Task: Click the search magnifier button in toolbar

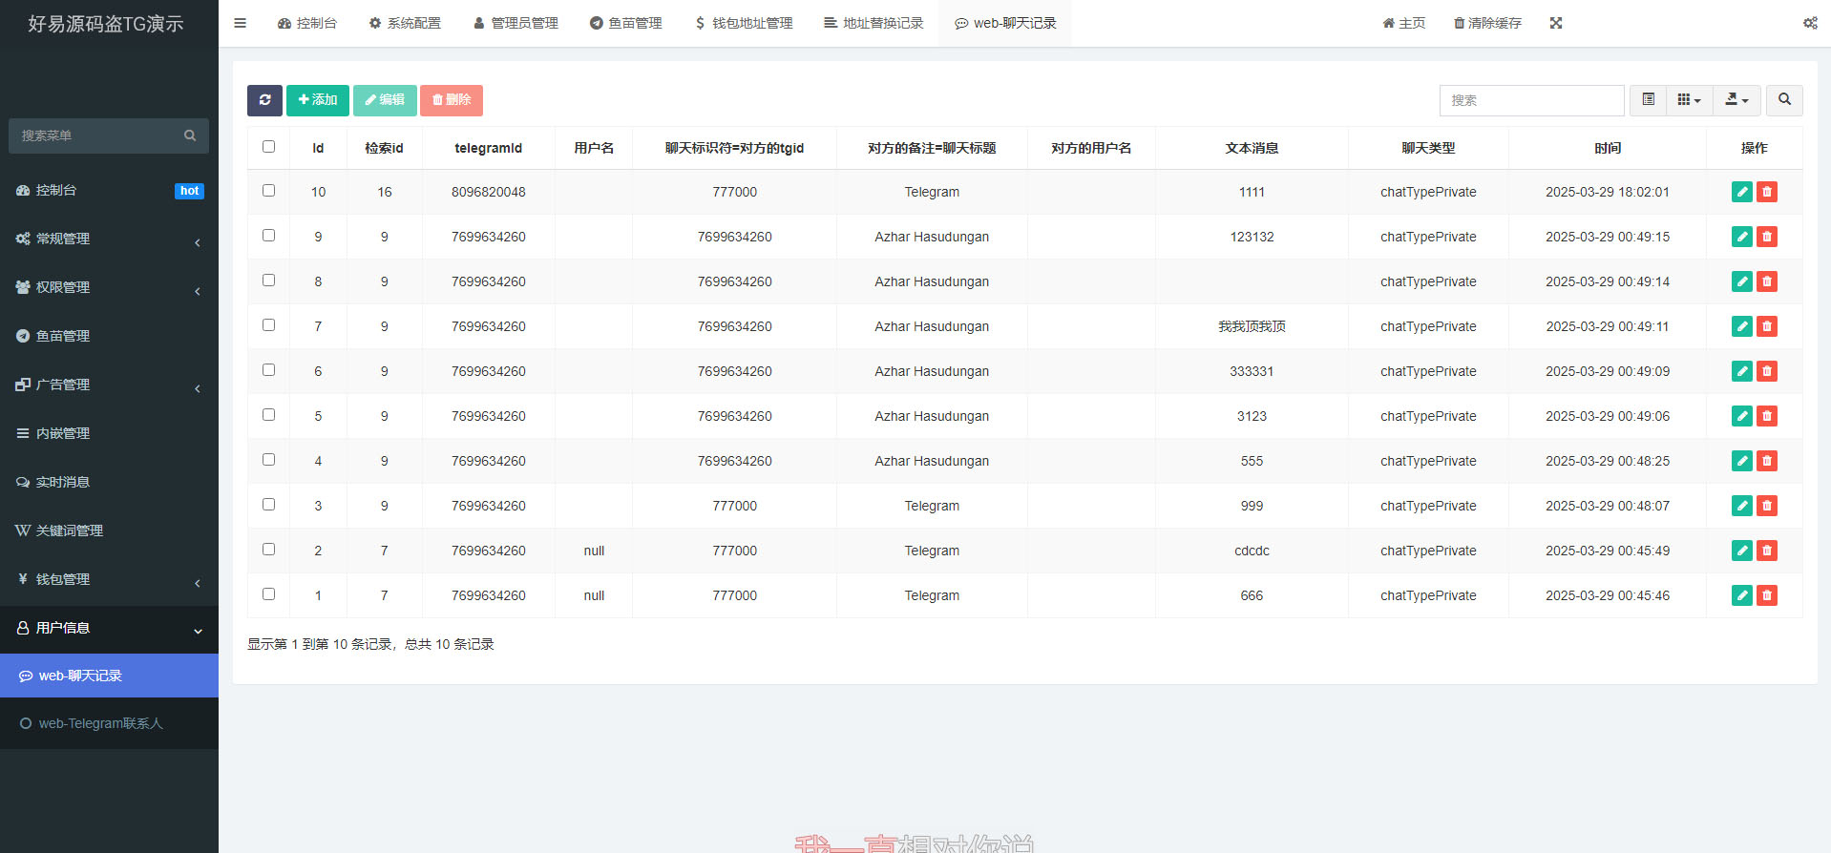Action: pyautogui.click(x=1784, y=100)
